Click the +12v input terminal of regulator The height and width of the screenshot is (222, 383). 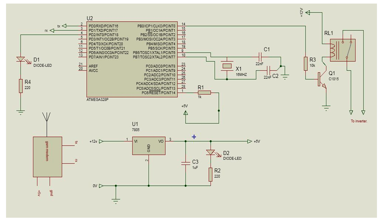(x=101, y=141)
